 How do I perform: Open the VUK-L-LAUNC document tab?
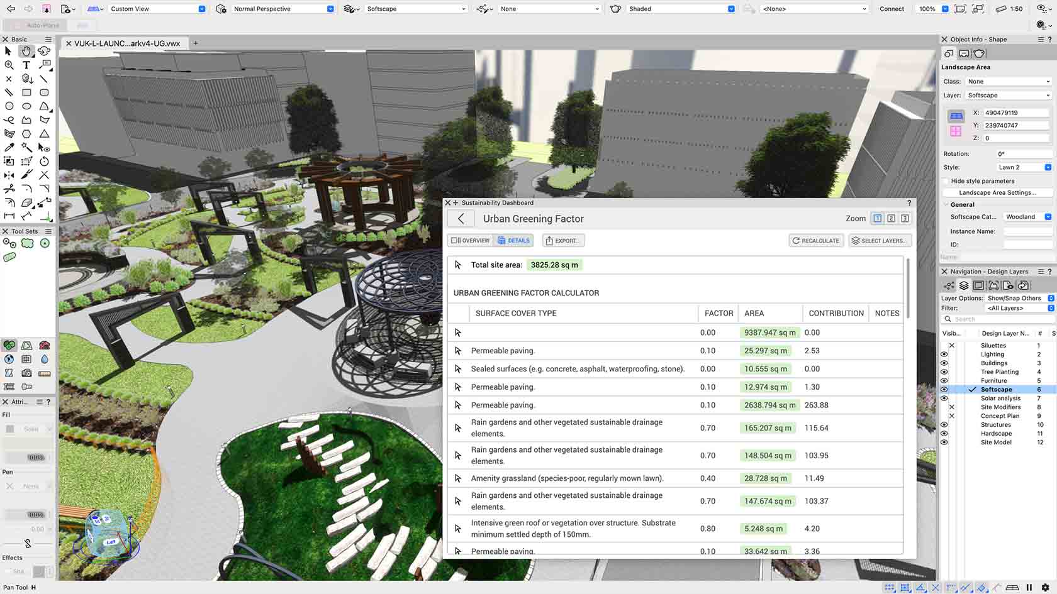[126, 43]
